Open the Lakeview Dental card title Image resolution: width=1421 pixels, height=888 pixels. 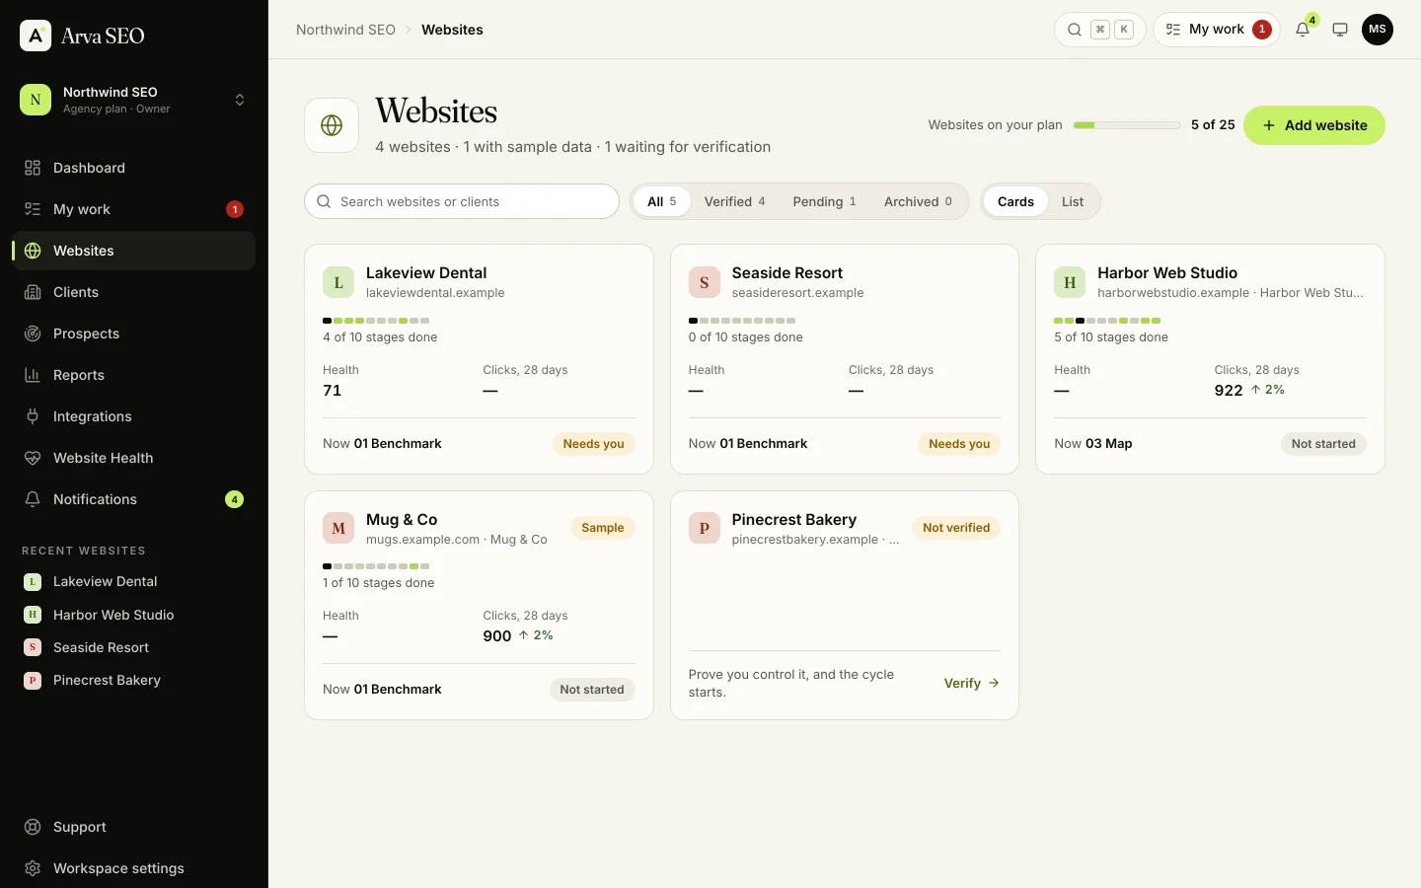[x=426, y=272]
